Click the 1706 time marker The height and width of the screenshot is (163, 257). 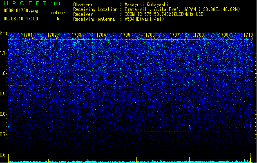click(x=150, y=35)
